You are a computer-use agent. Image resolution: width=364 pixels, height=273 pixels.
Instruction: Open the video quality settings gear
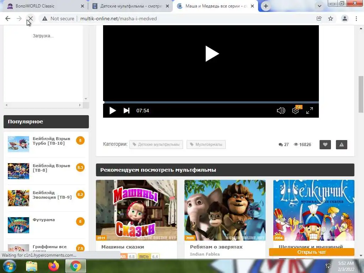coord(295,111)
